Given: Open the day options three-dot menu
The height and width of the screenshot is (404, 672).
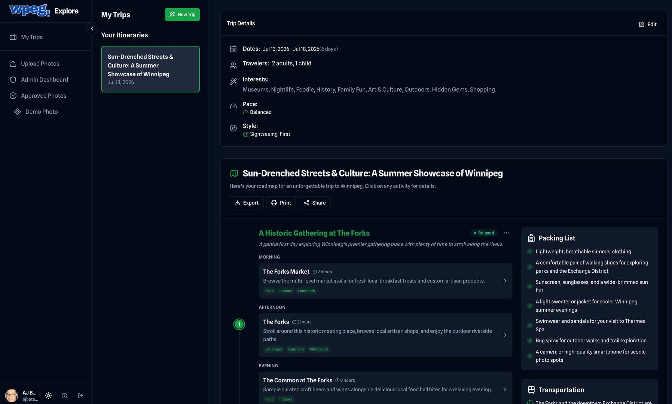Looking at the screenshot, I should [x=506, y=233].
